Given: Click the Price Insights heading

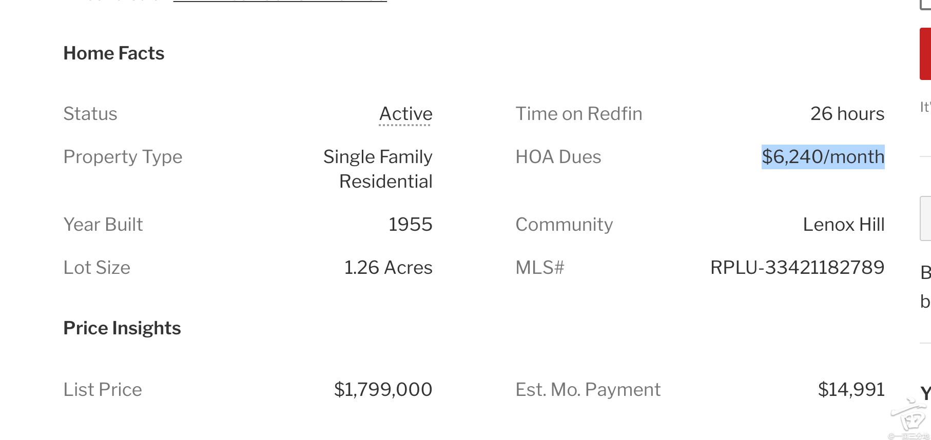Looking at the screenshot, I should pyautogui.click(x=122, y=328).
